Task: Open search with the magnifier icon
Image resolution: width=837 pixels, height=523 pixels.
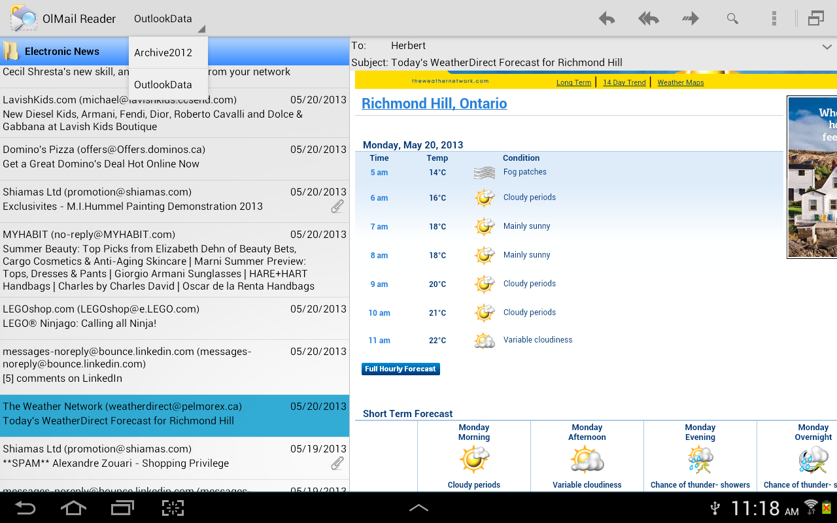Action: click(732, 19)
